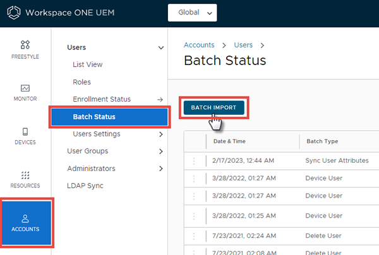Select Device User in 01:25 AM row

[x=324, y=216]
